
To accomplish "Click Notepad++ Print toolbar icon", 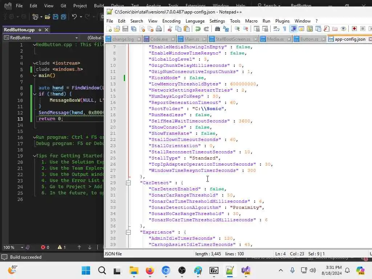I will click(x=159, y=29).
